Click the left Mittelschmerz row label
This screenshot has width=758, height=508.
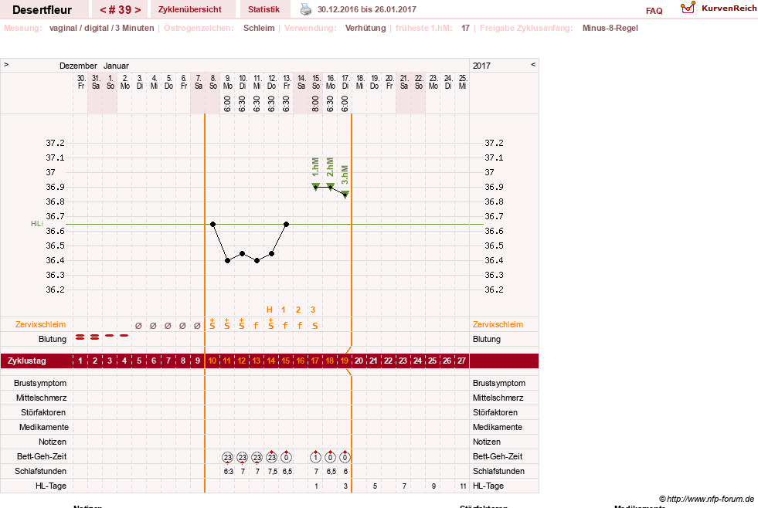(41, 398)
